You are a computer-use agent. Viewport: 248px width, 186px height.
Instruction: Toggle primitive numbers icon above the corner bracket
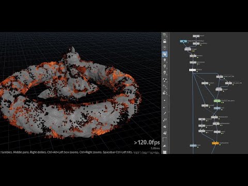tap(165, 133)
